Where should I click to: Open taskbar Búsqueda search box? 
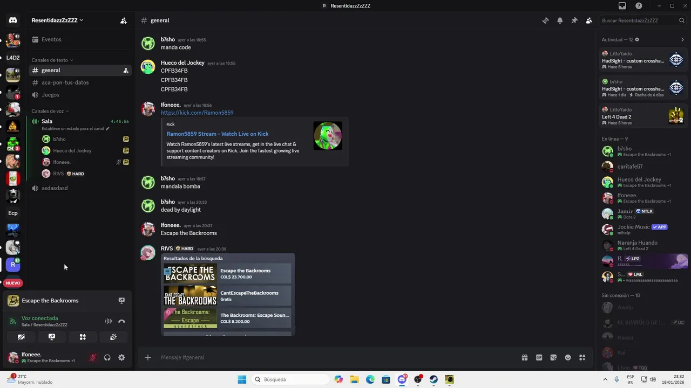289,379
